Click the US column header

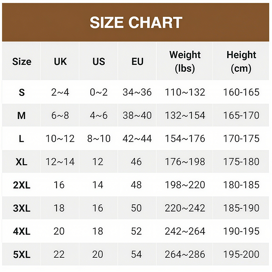(99, 62)
